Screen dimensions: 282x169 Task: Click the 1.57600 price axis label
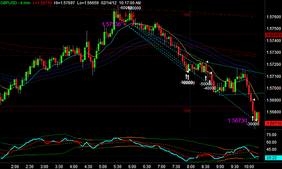point(273,17)
